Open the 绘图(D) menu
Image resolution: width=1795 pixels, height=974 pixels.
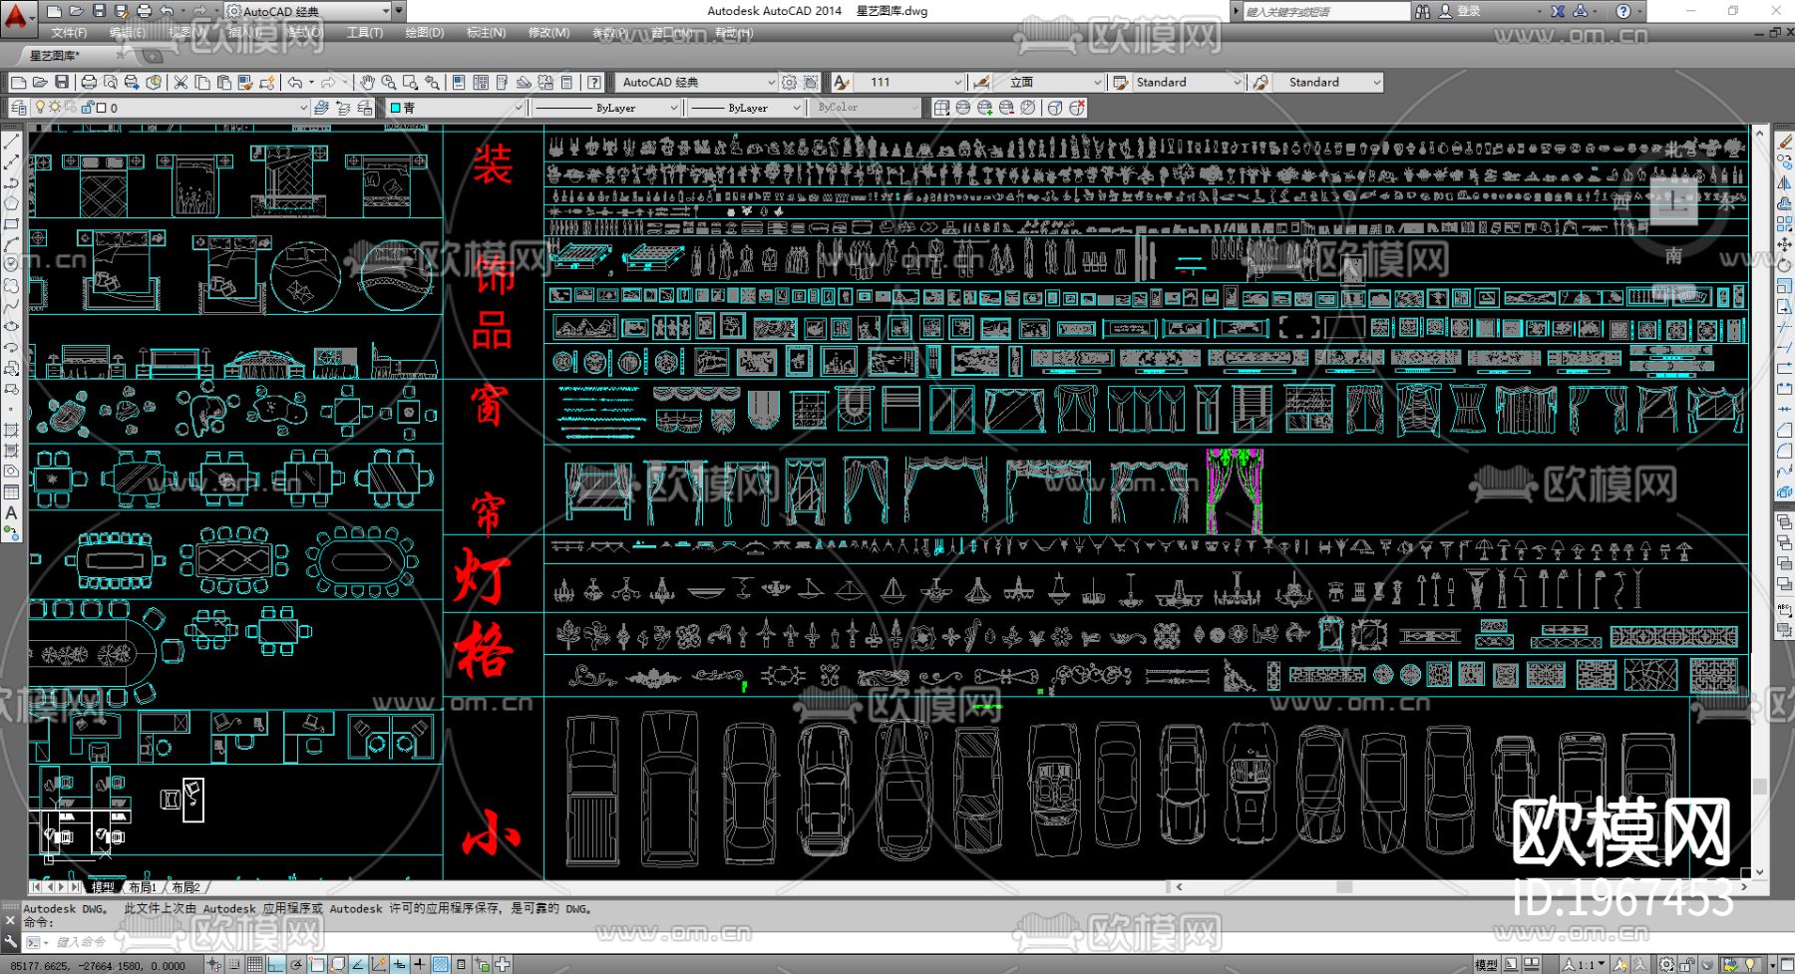click(425, 33)
